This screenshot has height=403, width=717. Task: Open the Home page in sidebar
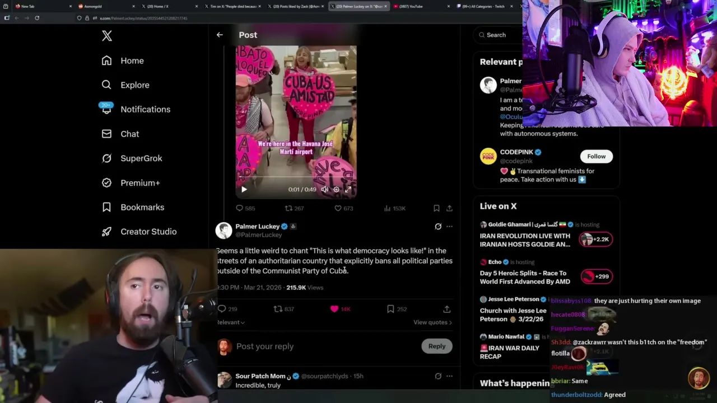click(123, 60)
